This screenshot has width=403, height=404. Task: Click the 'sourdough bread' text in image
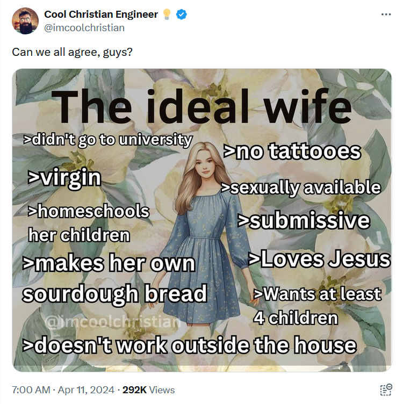pos(114,293)
